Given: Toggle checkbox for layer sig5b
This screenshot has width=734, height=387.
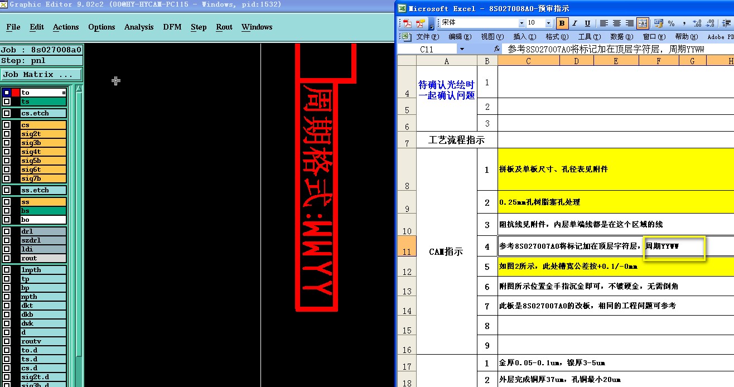Looking at the screenshot, I should tap(7, 161).
